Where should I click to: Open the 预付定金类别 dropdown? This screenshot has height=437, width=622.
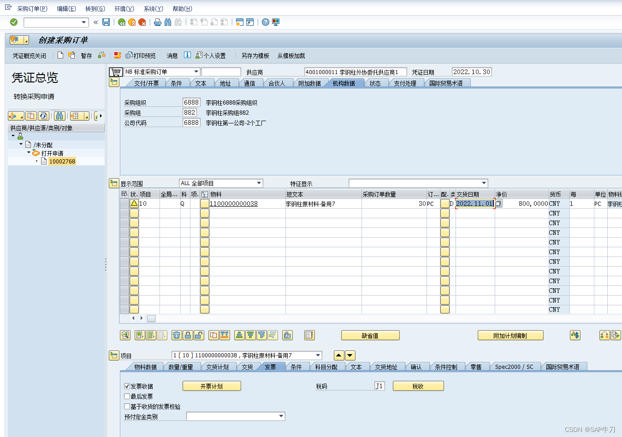click(x=281, y=416)
